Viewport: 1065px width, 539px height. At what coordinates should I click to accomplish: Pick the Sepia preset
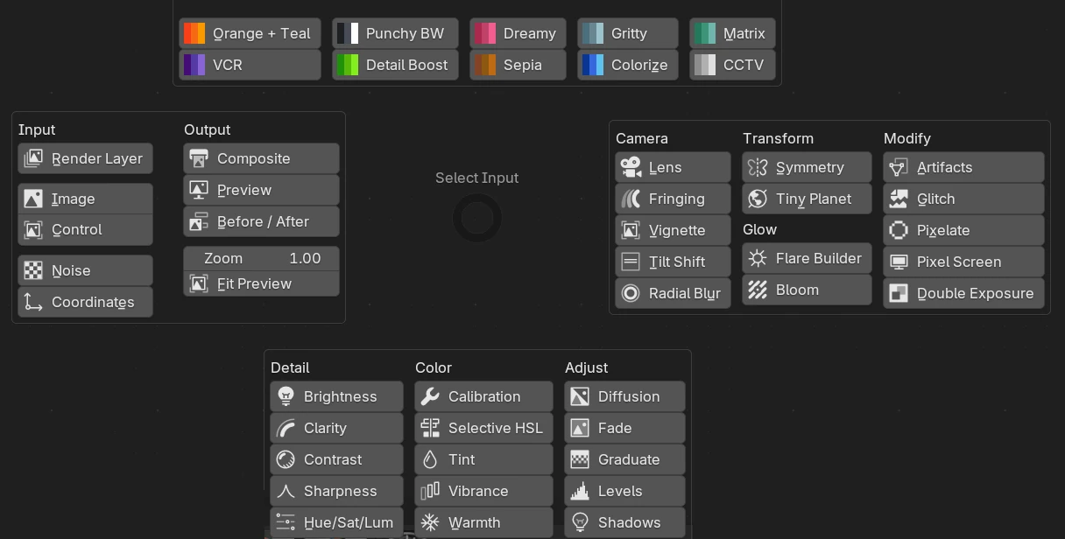(518, 65)
